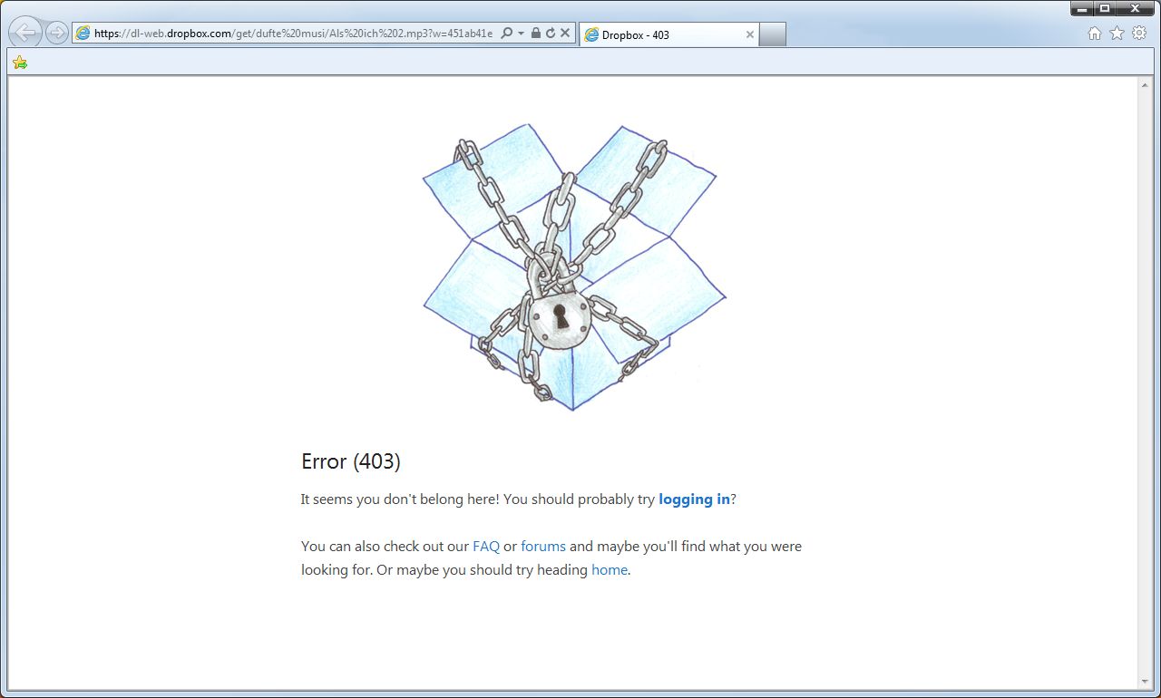
Task: Go forward with the Forward arrow button
Action: [x=56, y=34]
